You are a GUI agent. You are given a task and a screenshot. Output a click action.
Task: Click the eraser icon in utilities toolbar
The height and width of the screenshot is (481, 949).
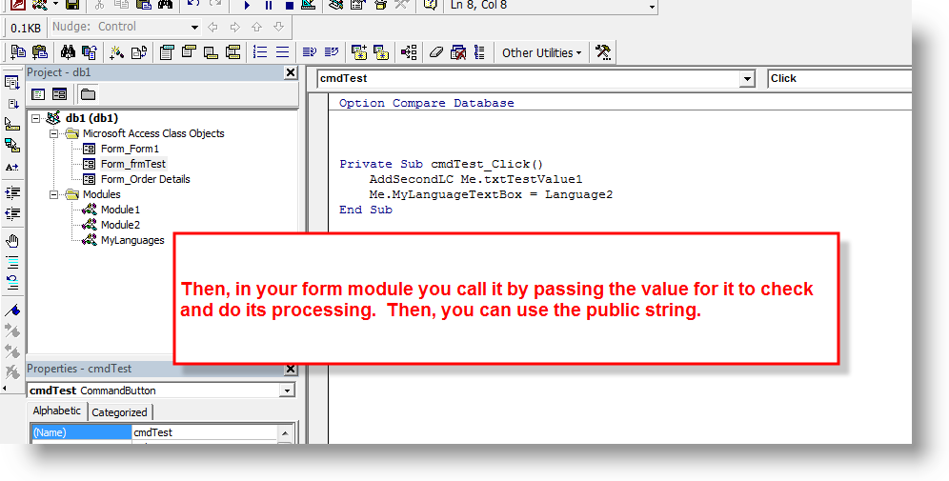[436, 52]
